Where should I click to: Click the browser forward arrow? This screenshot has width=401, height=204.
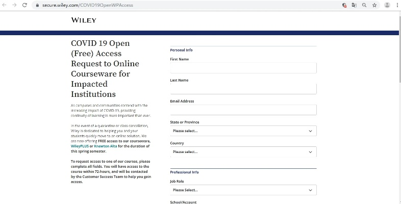(14, 5)
